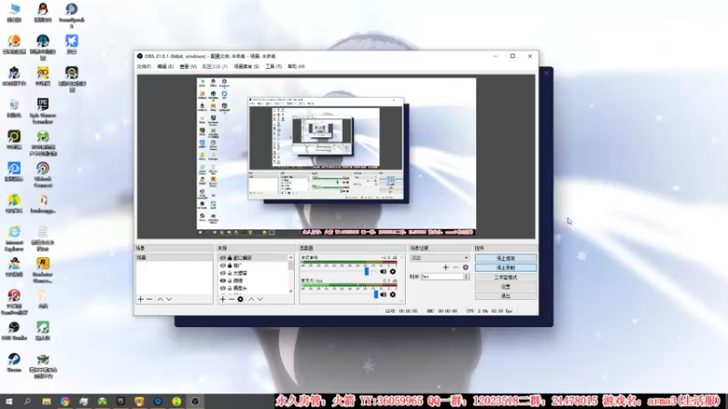Viewport: 728px width, 409px height.
Task: Toggle visibility eye of 摄像头 source
Action: tap(223, 288)
